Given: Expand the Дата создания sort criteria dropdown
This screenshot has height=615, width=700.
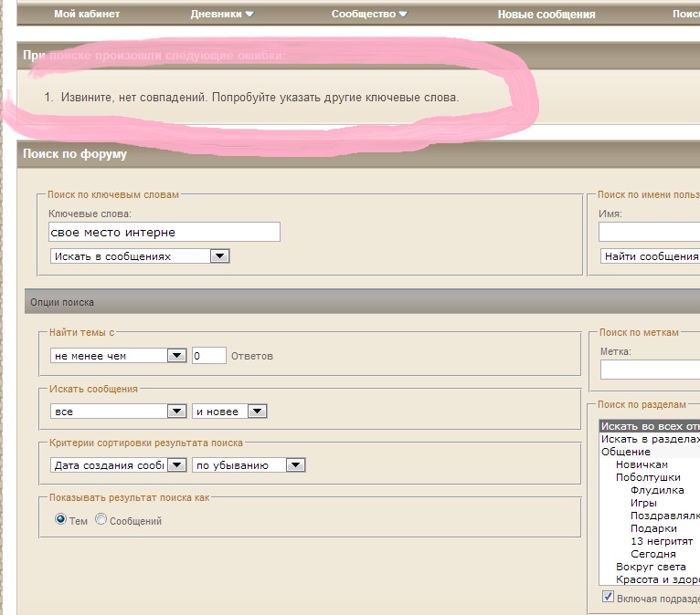Looking at the screenshot, I should coord(177,465).
